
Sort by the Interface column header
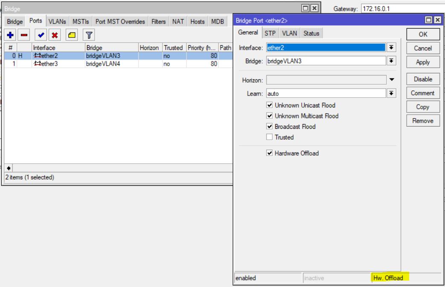(x=58, y=48)
